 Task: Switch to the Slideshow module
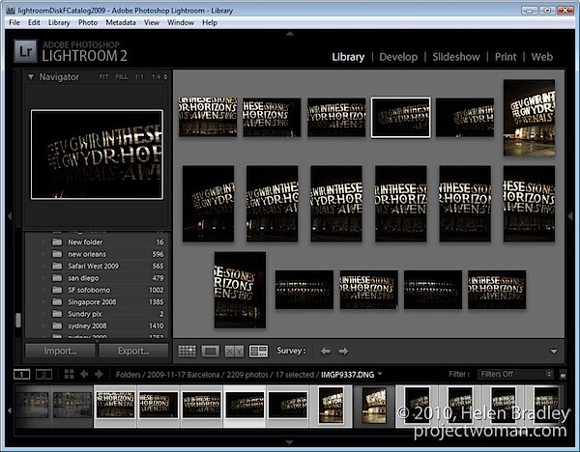click(456, 57)
